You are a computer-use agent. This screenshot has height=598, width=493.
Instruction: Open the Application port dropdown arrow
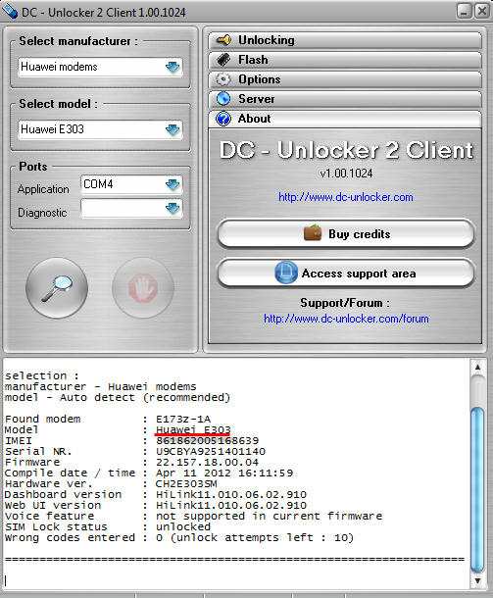coord(173,185)
